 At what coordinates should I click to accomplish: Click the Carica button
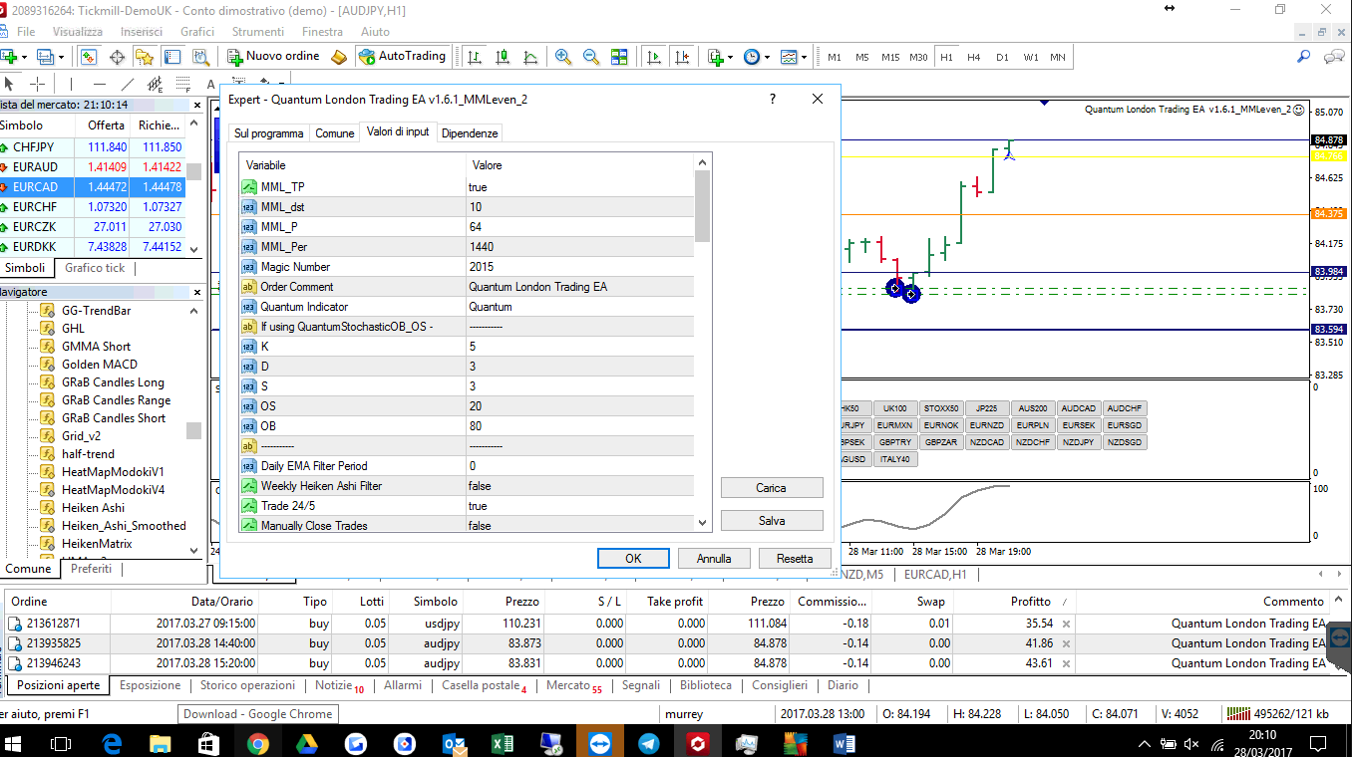tap(771, 487)
